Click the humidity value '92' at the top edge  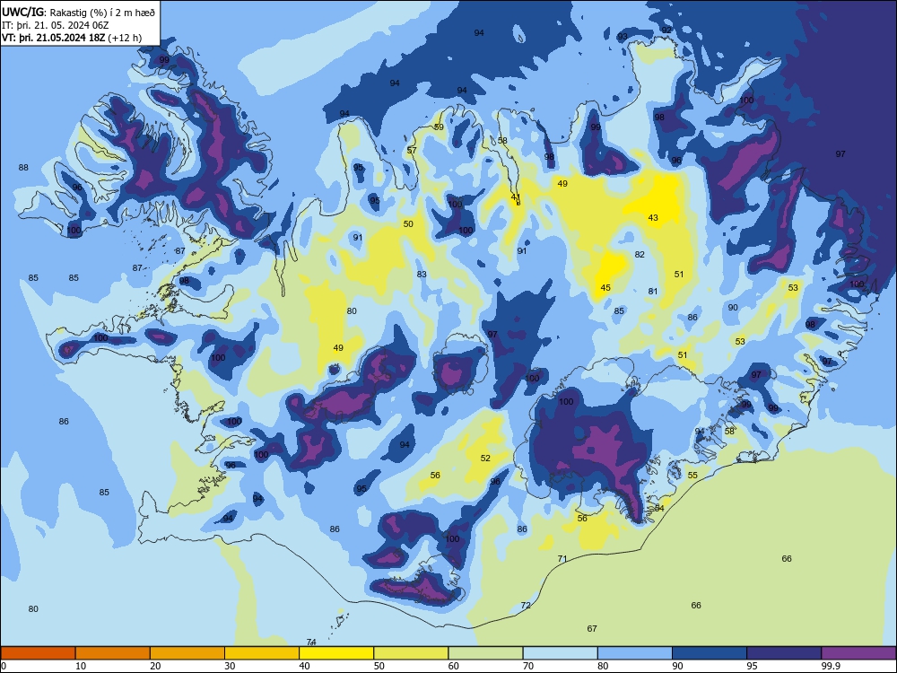[x=666, y=30]
